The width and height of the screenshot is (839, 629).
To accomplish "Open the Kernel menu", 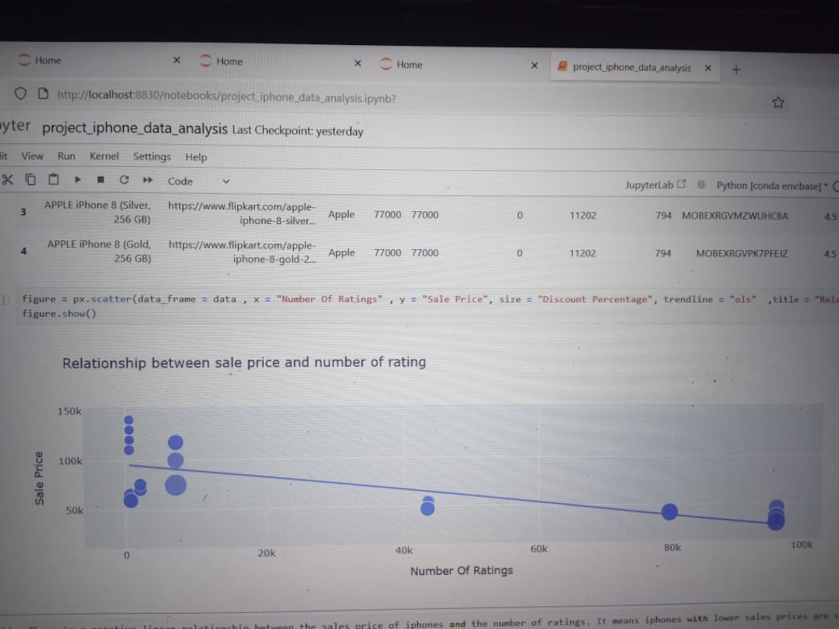I will 104,156.
